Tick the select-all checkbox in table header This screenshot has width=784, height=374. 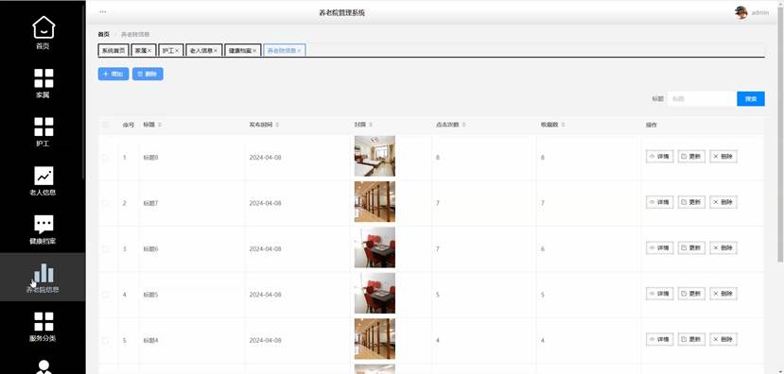point(106,125)
